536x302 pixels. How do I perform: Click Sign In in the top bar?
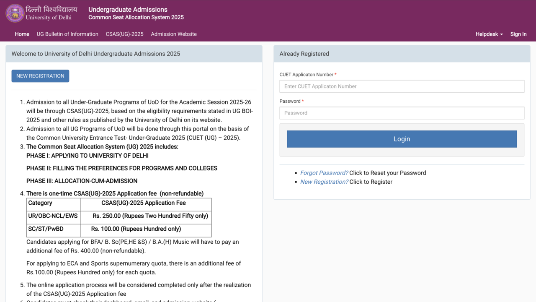pyautogui.click(x=518, y=34)
